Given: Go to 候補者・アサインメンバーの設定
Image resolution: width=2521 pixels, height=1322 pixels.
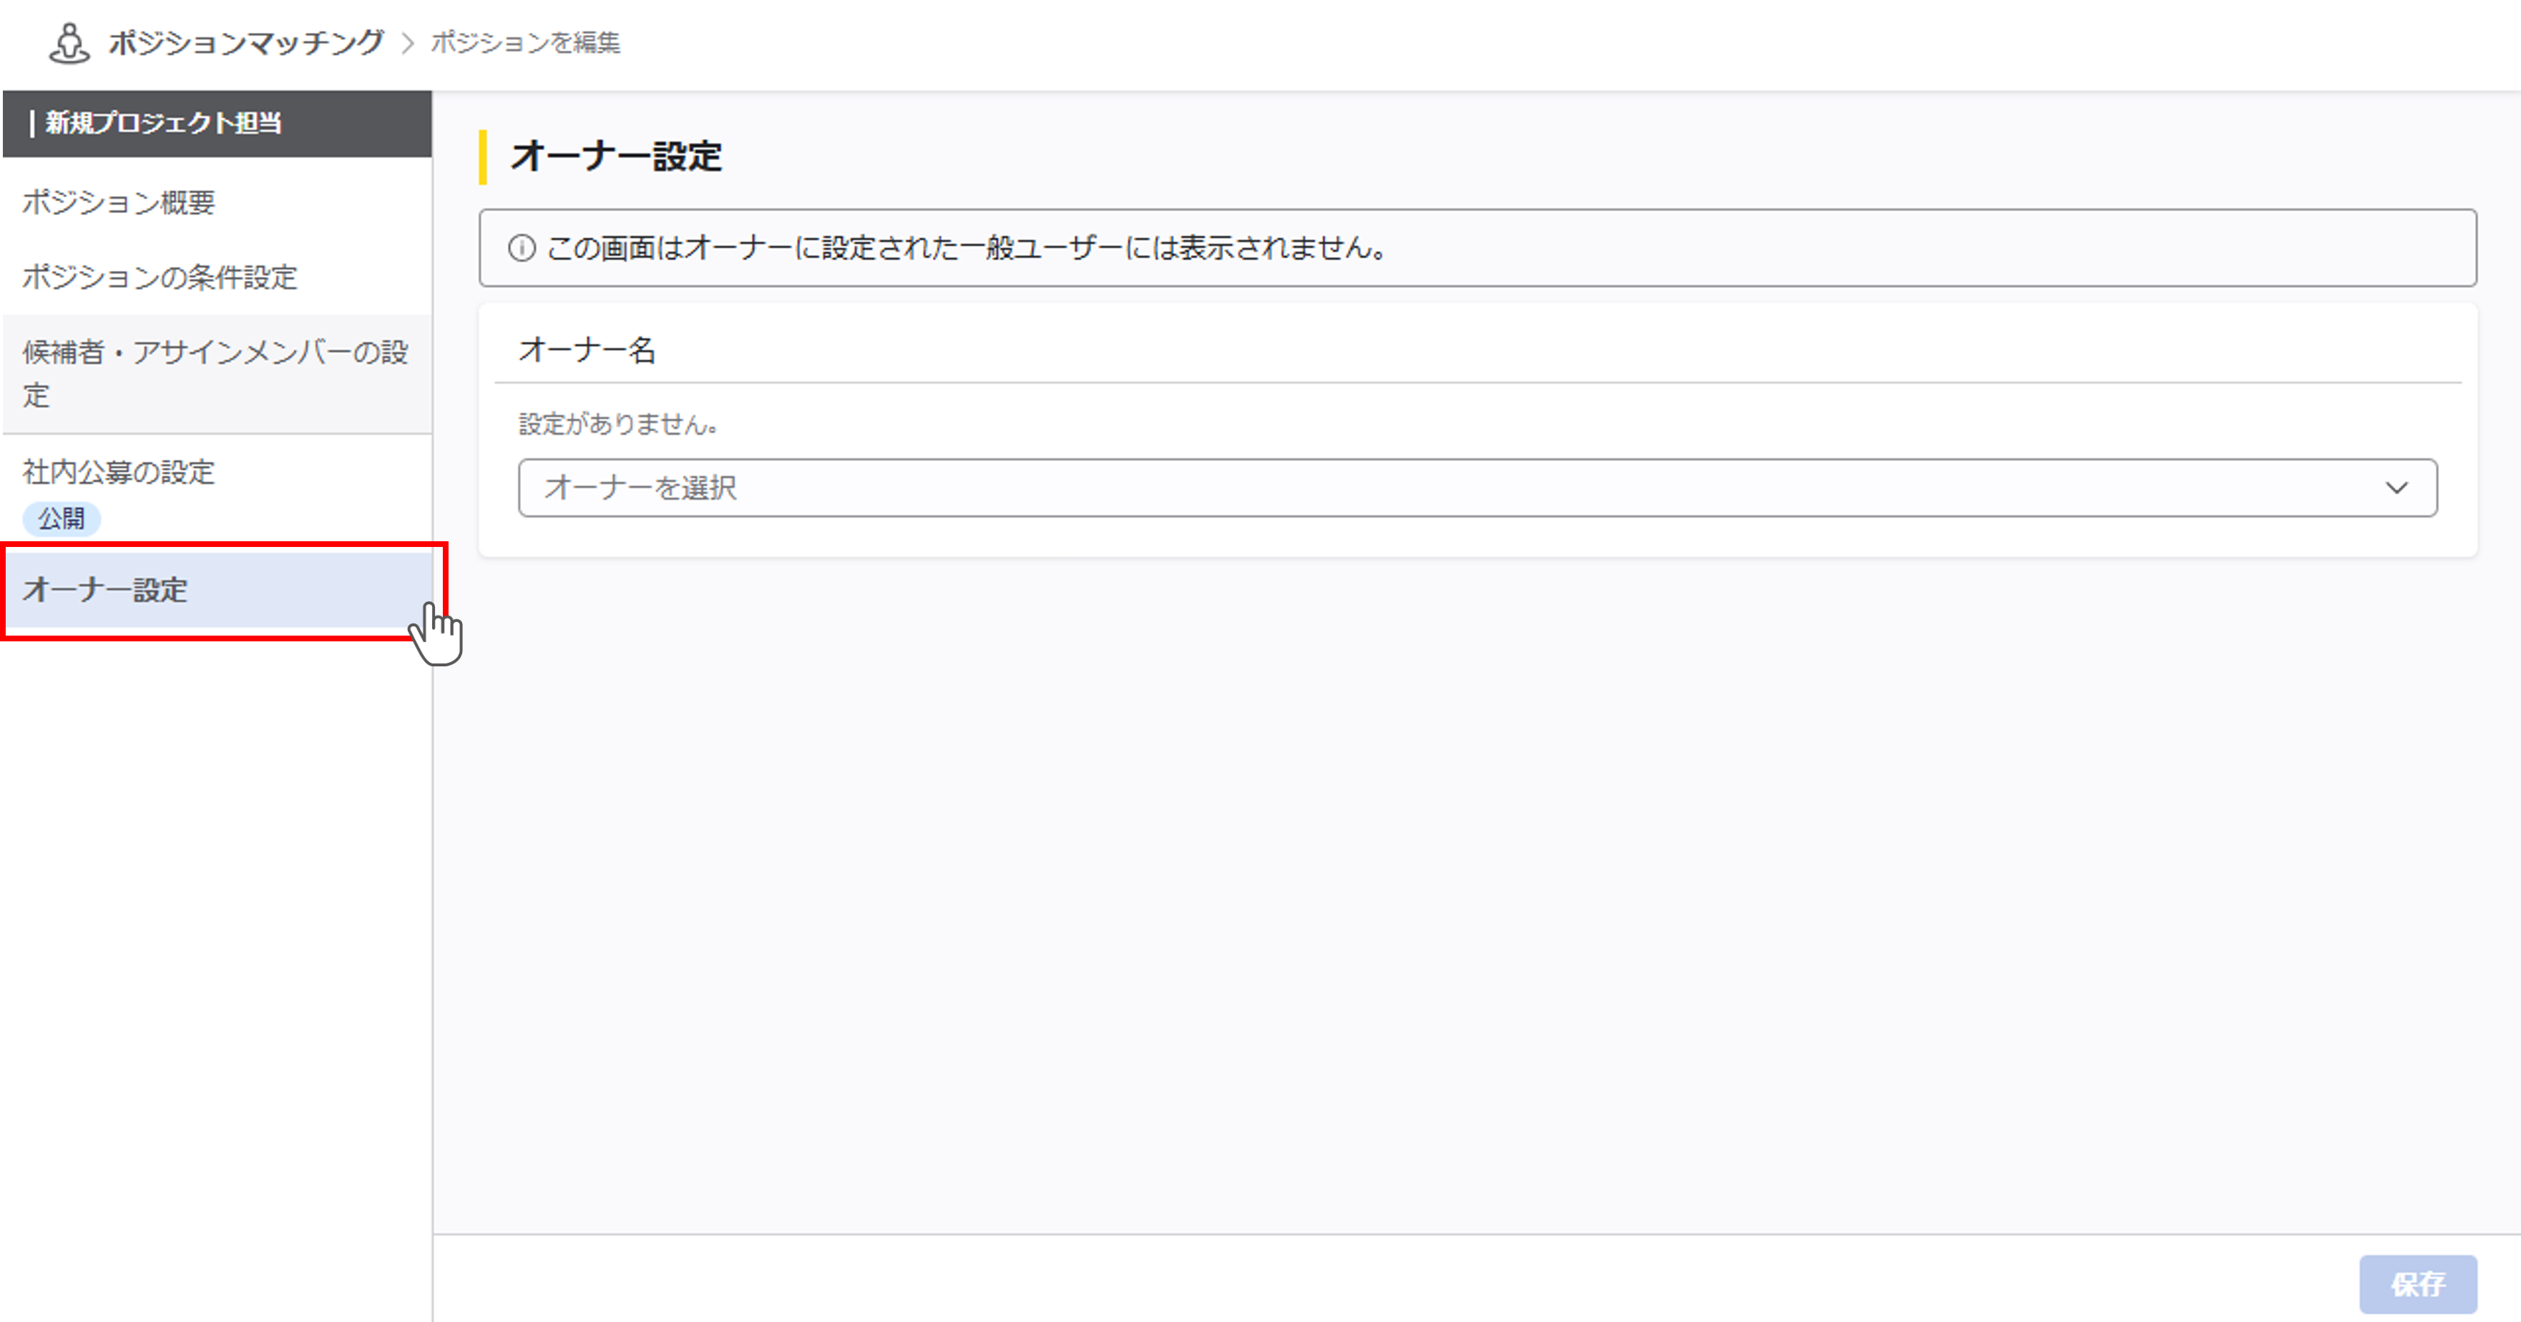Looking at the screenshot, I should click(215, 373).
